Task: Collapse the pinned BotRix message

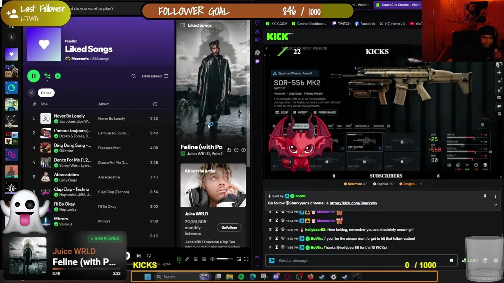Action: tap(495, 204)
